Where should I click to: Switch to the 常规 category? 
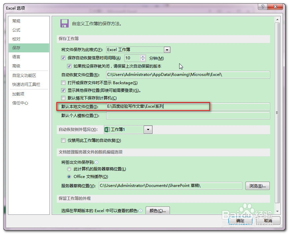(x=16, y=21)
